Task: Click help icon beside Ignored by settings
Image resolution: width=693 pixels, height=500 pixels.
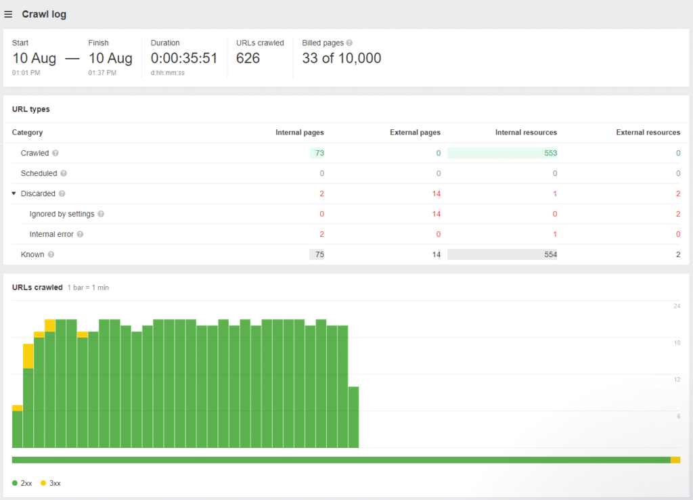Action: pos(101,214)
